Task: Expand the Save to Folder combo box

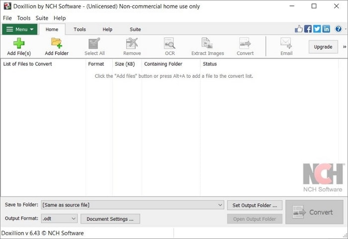Action: 133,205
